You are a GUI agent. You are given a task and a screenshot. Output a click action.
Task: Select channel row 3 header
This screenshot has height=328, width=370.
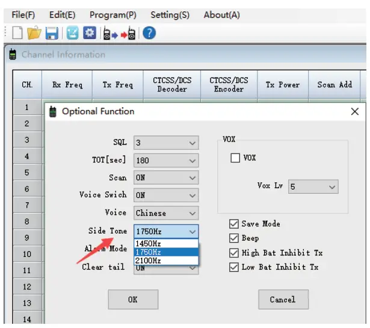click(x=27, y=140)
